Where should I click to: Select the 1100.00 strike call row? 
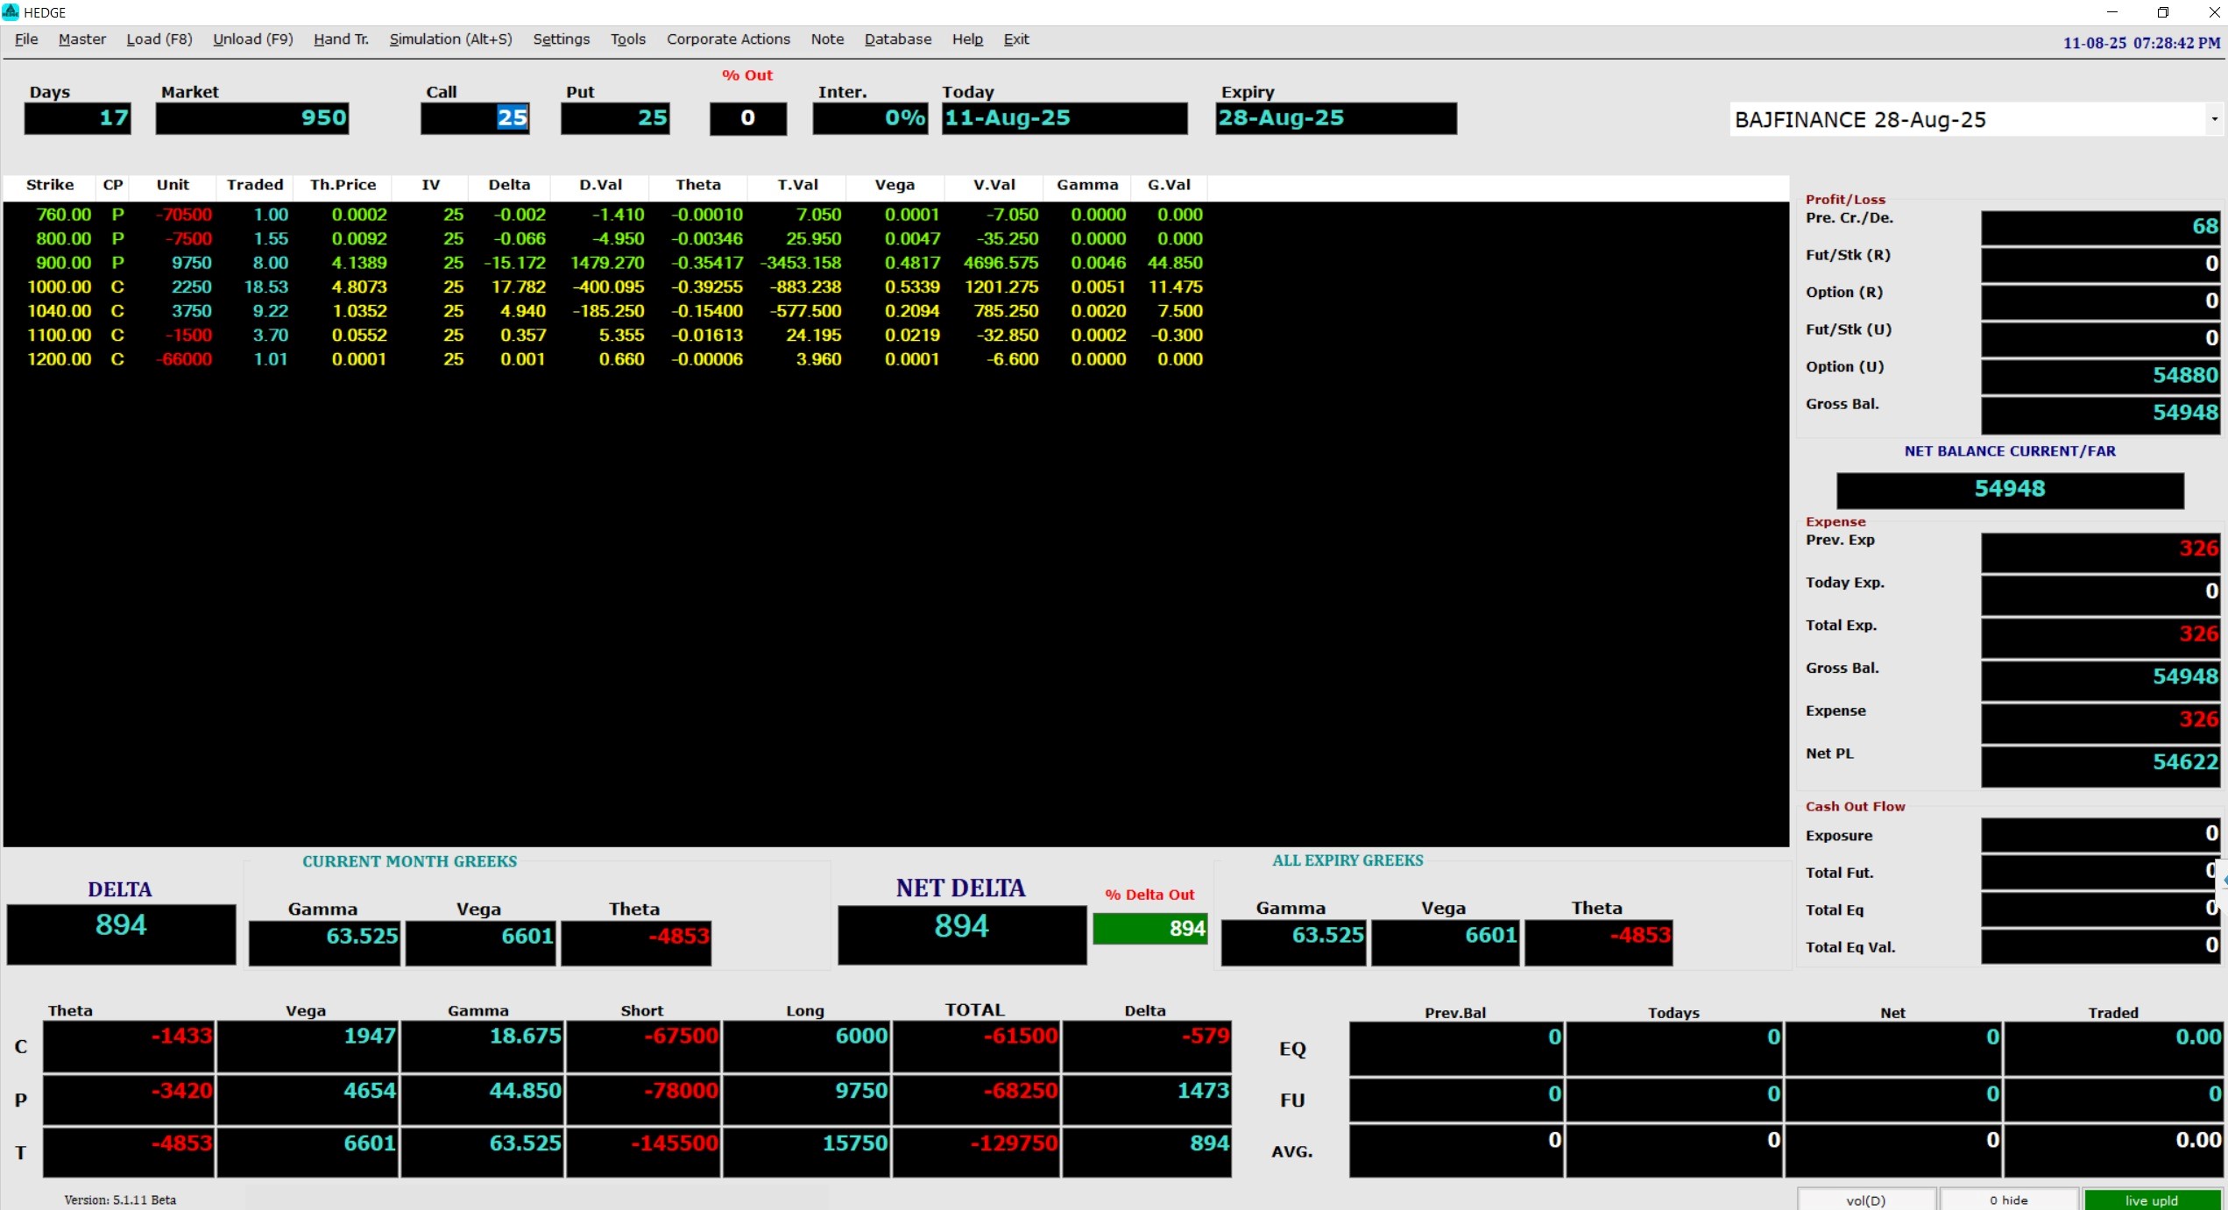click(x=605, y=335)
